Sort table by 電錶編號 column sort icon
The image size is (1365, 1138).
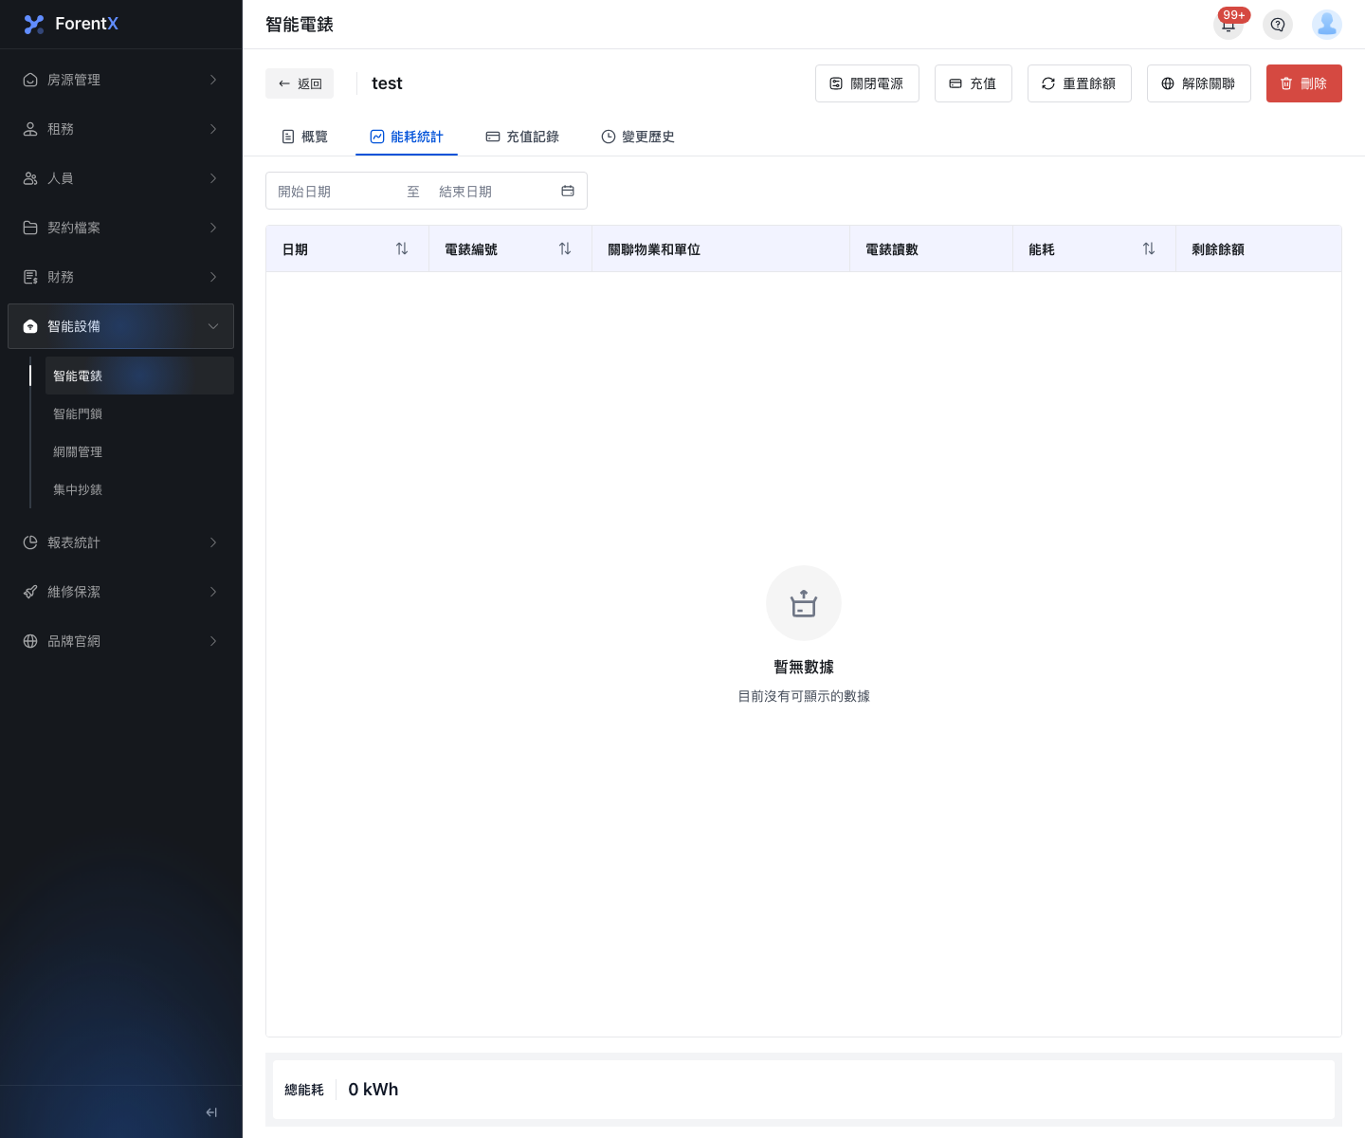coord(565,248)
